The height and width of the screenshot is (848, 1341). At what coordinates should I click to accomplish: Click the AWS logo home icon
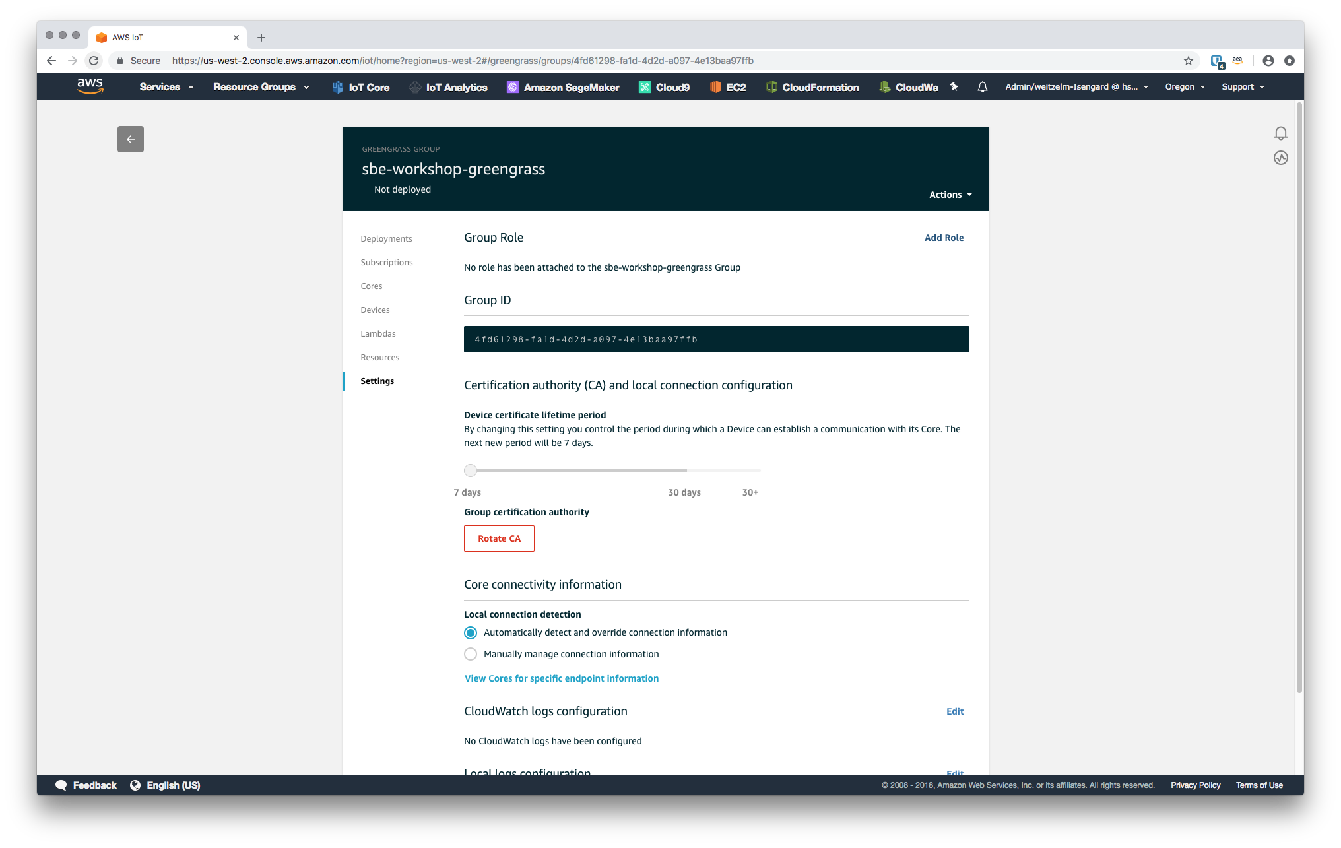[90, 86]
